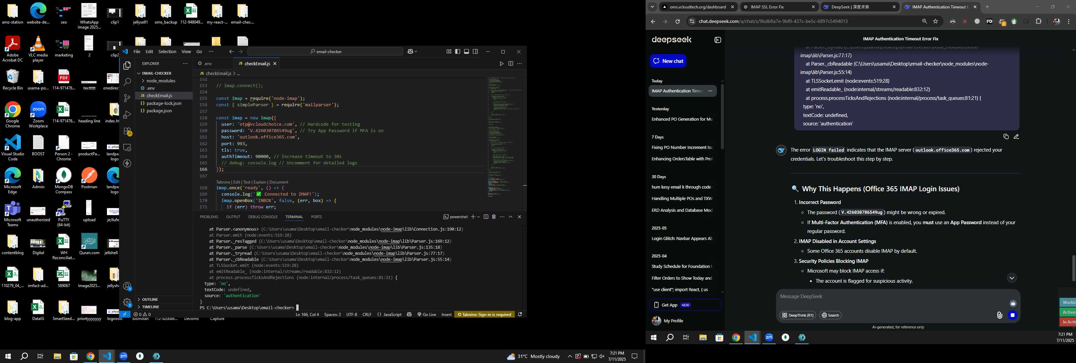
Task: Toggle Search mode in DeepSeek
Action: pos(830,315)
